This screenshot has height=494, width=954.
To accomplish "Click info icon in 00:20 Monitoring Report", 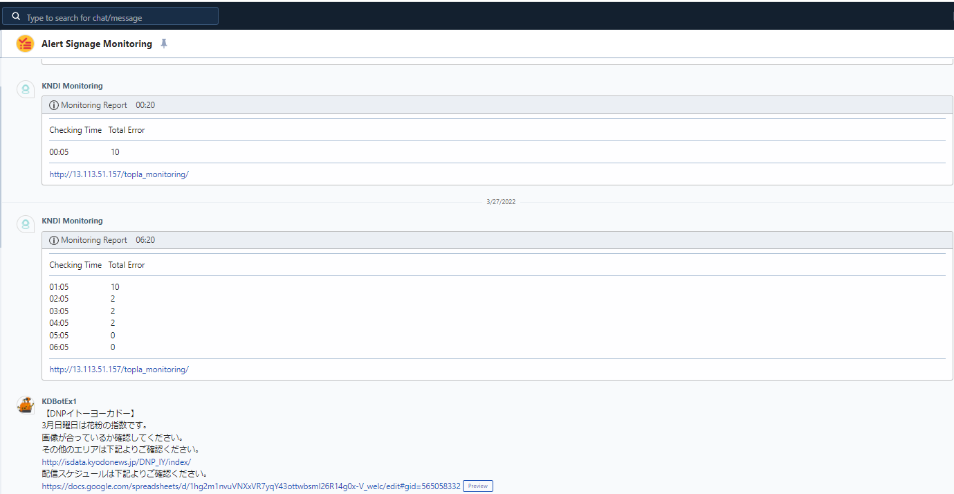I will tap(54, 105).
